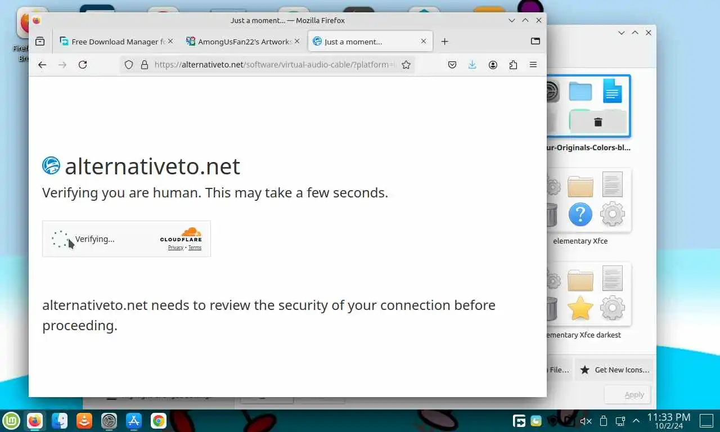Image resolution: width=720 pixels, height=432 pixels.
Task: Click the white arrow tray icon
Action: (520, 420)
